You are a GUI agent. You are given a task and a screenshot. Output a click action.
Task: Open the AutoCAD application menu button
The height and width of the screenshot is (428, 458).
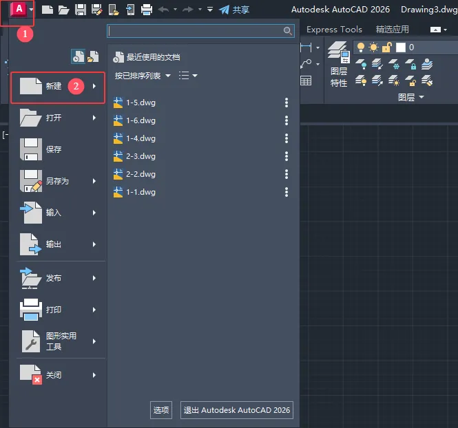tap(20, 10)
